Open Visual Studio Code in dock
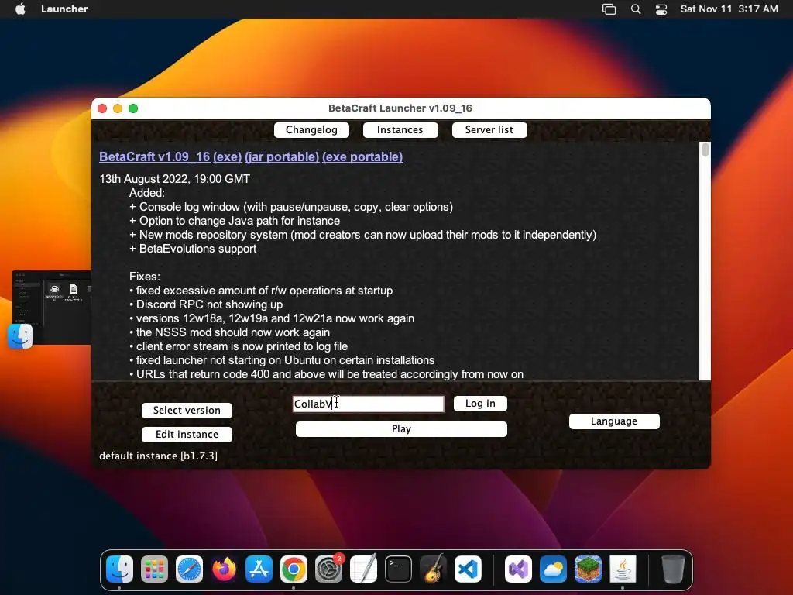The image size is (793, 595). 468,569
